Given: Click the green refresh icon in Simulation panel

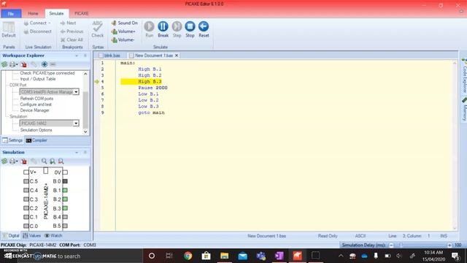Looking at the screenshot, I should point(4,161).
